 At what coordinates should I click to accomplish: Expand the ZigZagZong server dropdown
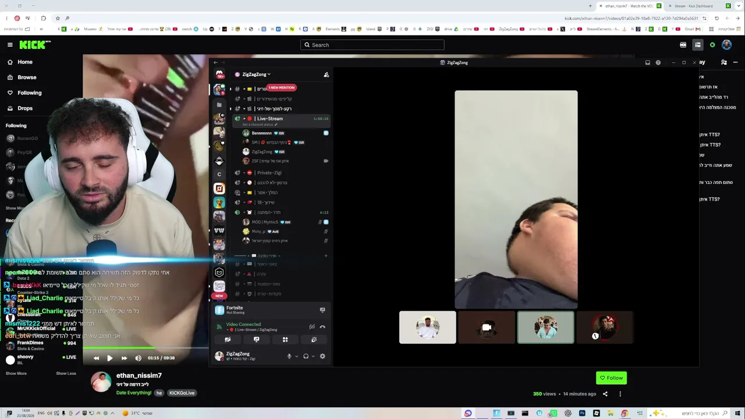253,74
